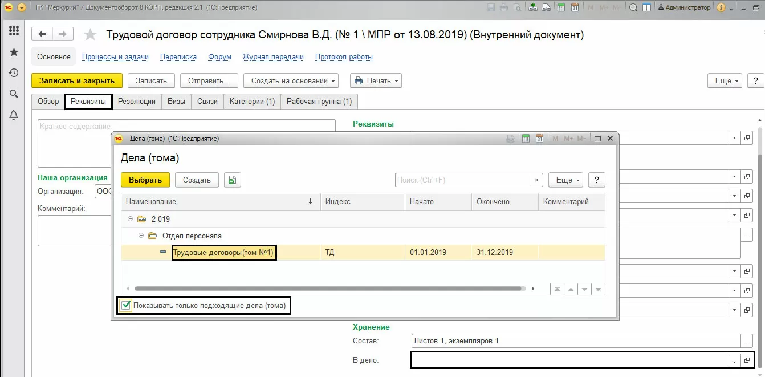This screenshot has width=765, height=377.
Task: Click the Поиск (Ctrl+F) search field
Action: coord(463,180)
